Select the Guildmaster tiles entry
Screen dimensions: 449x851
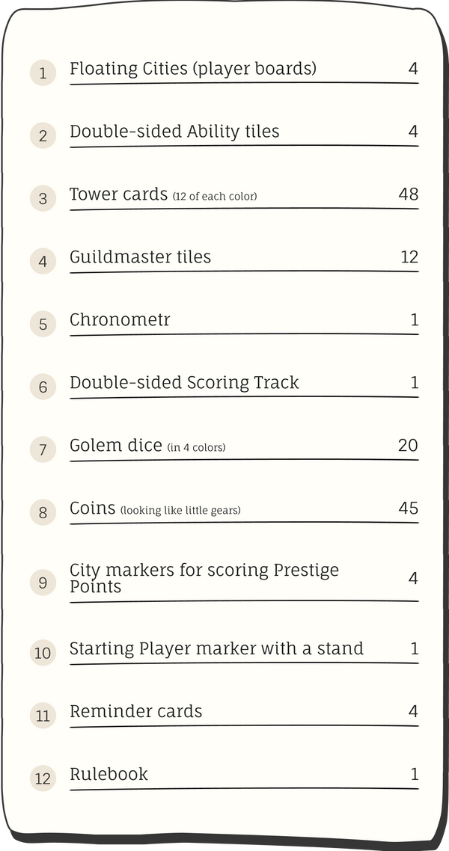point(141,257)
